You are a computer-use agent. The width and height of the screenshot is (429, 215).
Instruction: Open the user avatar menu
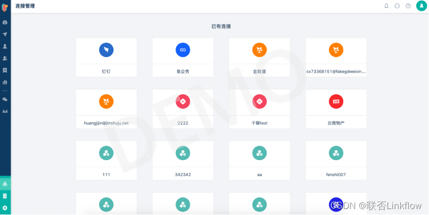pyautogui.click(x=422, y=6)
